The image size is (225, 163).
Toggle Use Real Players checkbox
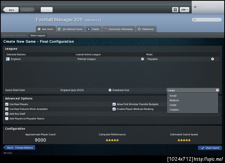point(7,104)
